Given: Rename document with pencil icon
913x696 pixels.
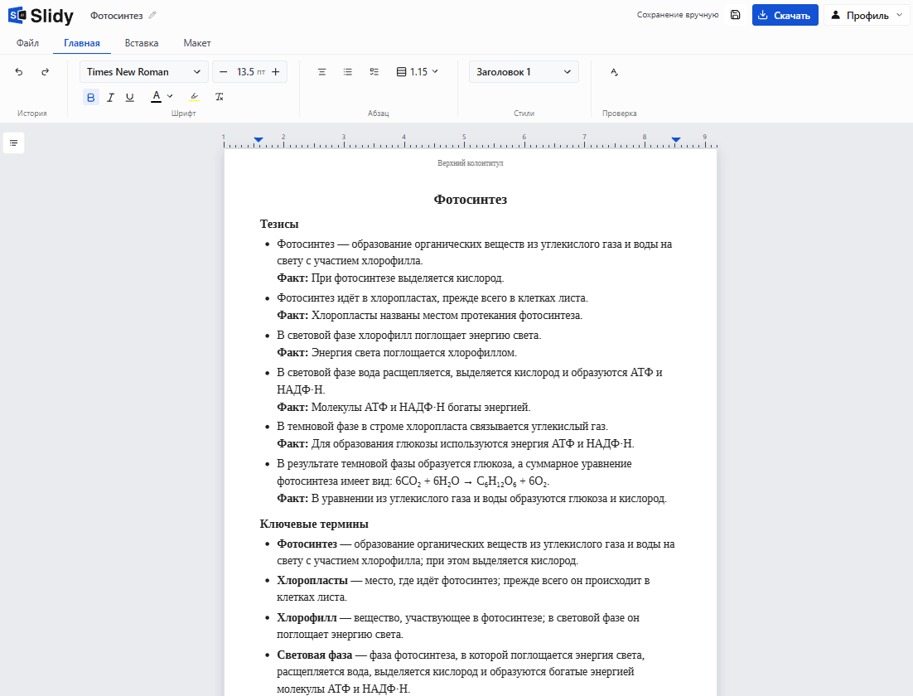Looking at the screenshot, I should (x=152, y=15).
